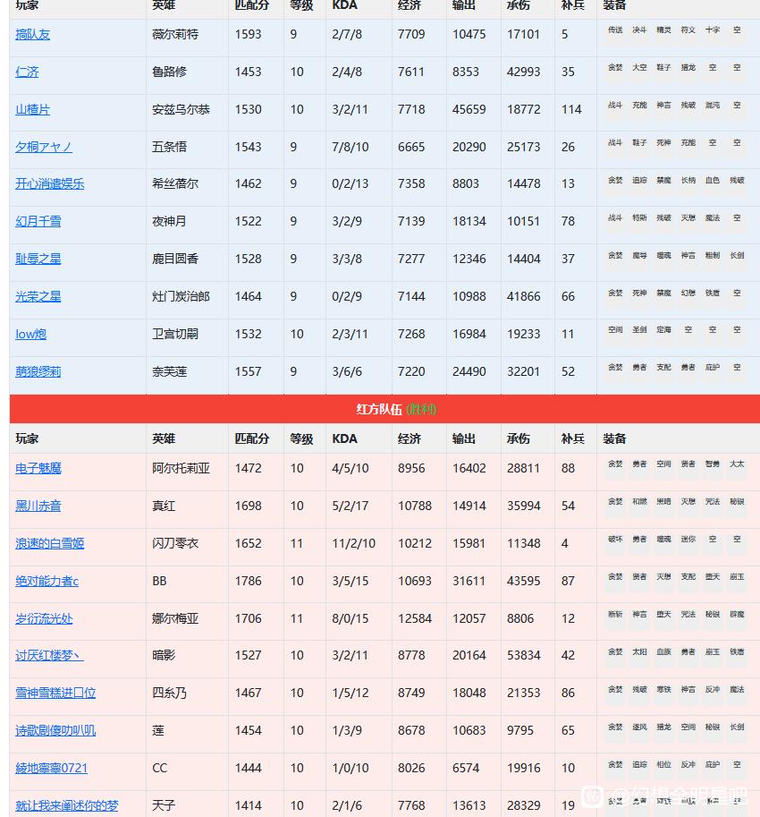Visit 黑川赤音 player profile link
Viewport: 760px width, 817px height.
(x=38, y=506)
